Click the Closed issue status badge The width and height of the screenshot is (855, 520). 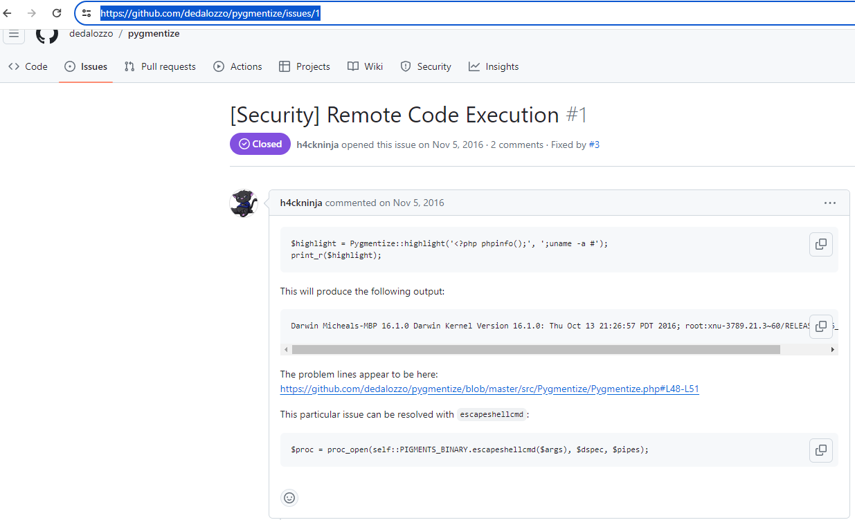coord(260,144)
